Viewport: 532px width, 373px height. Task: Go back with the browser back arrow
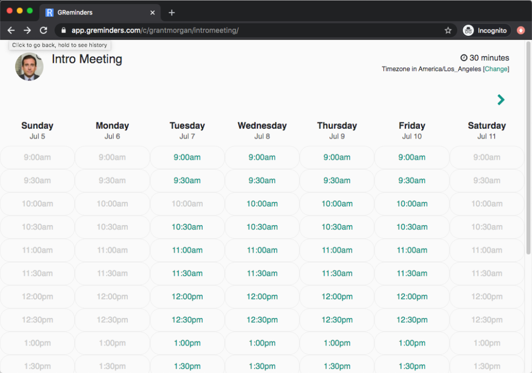point(11,31)
